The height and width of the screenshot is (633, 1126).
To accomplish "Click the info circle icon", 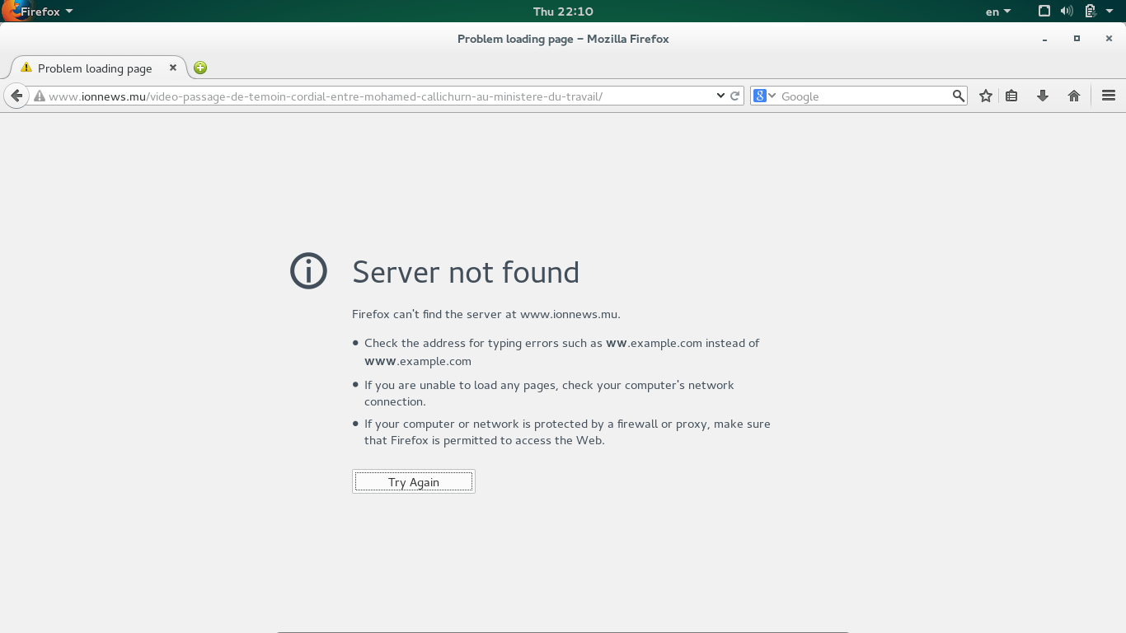I will pos(309,270).
